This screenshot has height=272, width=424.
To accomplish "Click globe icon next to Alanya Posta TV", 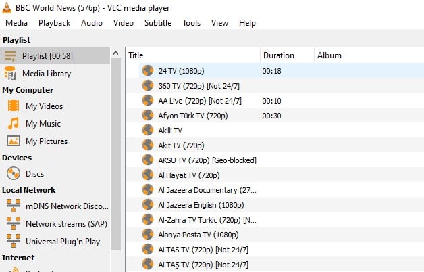I will [x=148, y=235].
